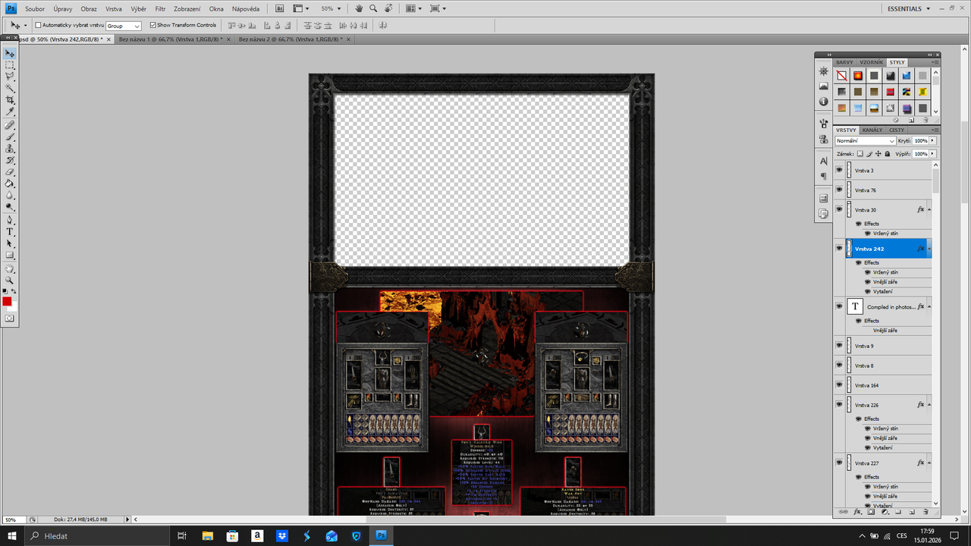The width and height of the screenshot is (971, 546).
Task: Select the Move tool
Action: (10, 54)
